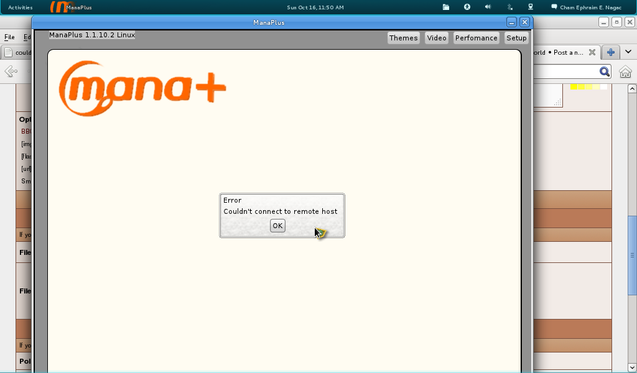This screenshot has height=373, width=637.
Task: Open the Setup window in ManaPlus
Action: click(x=516, y=38)
